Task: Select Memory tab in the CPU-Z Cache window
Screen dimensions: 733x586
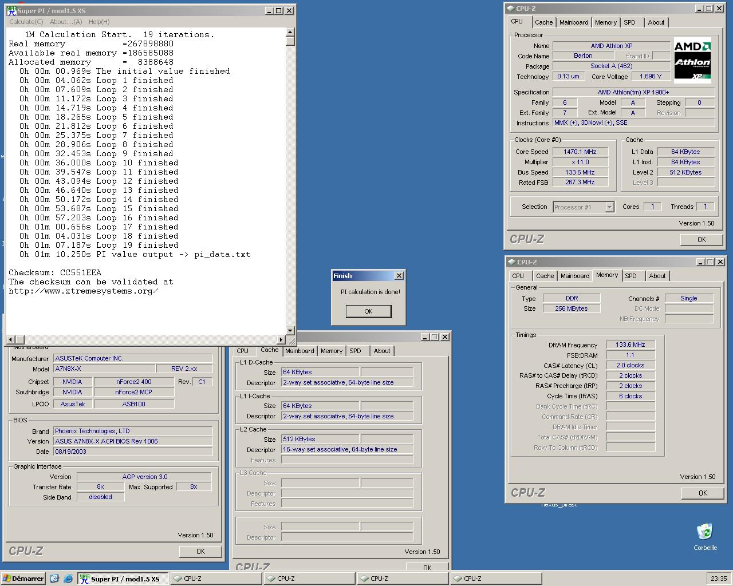Action: pos(332,351)
